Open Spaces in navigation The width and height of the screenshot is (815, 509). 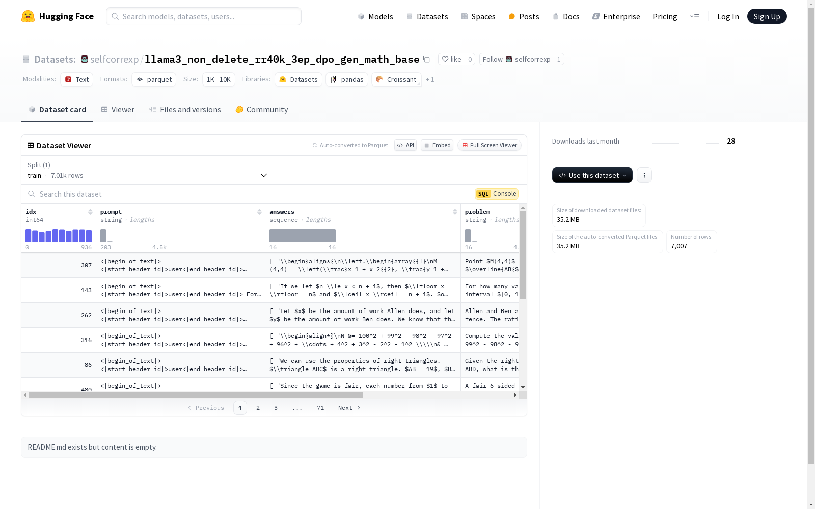click(478, 16)
